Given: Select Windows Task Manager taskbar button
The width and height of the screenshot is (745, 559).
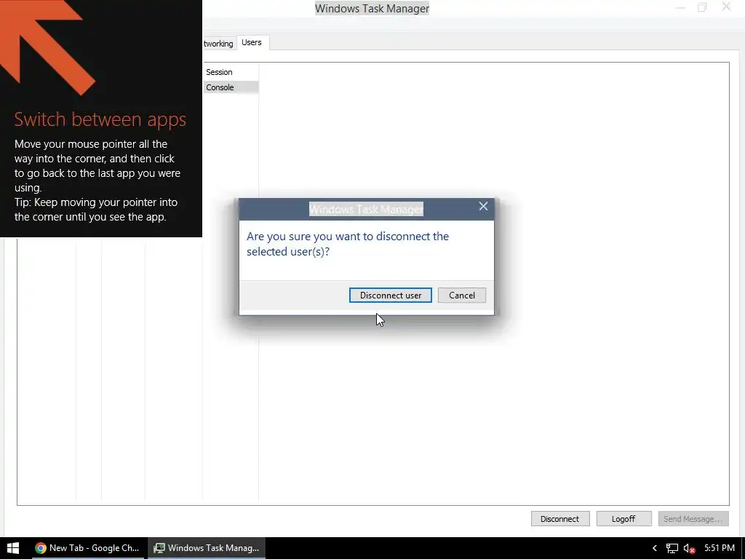Looking at the screenshot, I should click(207, 548).
